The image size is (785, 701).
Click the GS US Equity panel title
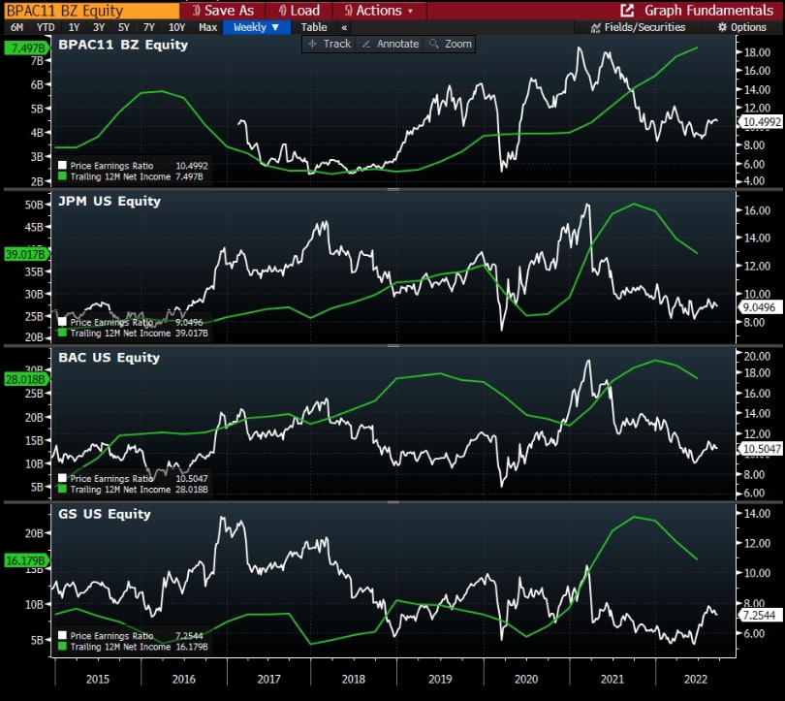pyautogui.click(x=105, y=514)
